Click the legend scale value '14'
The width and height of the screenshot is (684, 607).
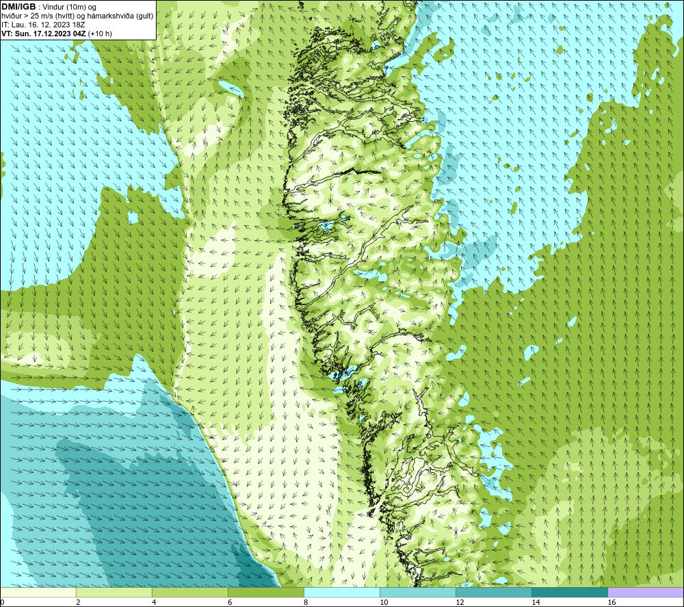[536, 603]
